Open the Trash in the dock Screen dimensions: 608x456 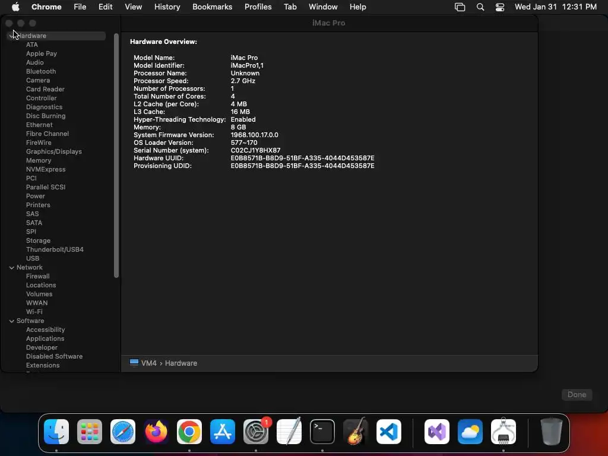552,432
